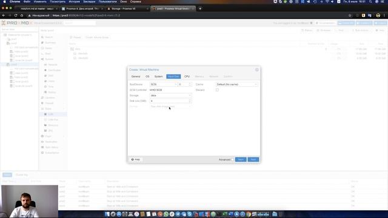Click the Reload button above the volume list
The image size is (388, 218).
pyautogui.click(x=75, y=38)
